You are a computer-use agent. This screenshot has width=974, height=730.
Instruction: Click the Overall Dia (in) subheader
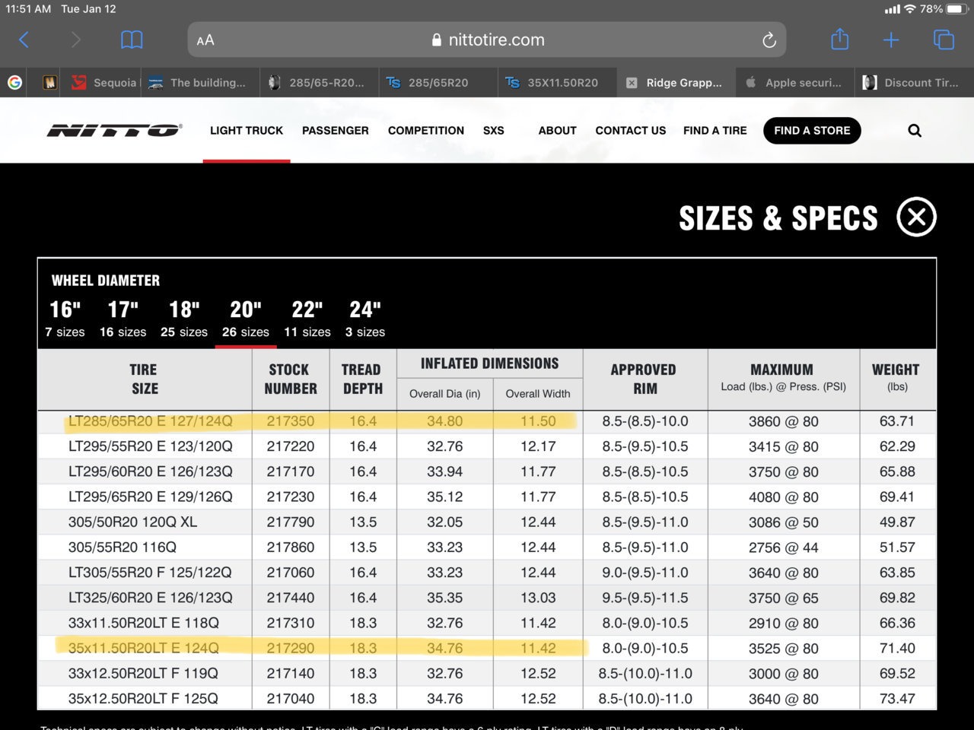tap(445, 394)
